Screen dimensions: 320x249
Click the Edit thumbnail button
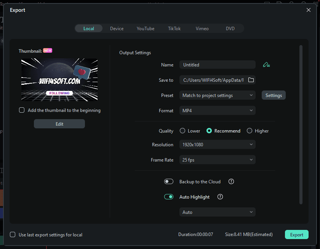point(59,124)
